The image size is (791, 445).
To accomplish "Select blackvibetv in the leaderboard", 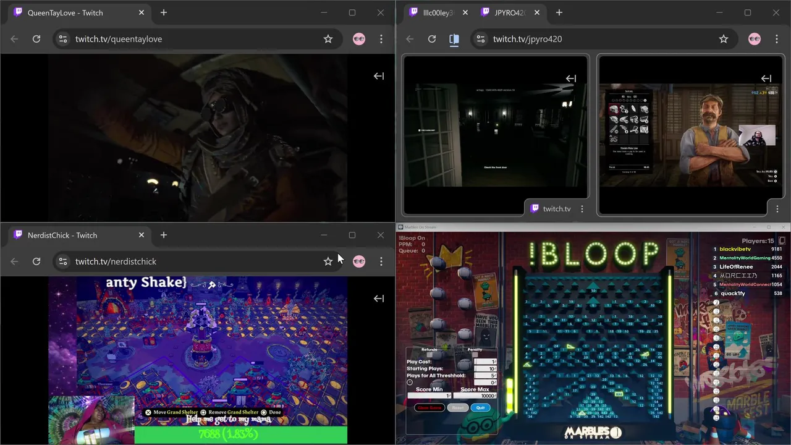I will 735,249.
